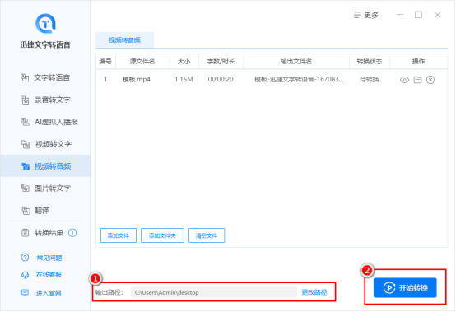The image size is (456, 312).
Task: Click the AI虚拟人播报 sidebar icon
Action: coord(25,122)
